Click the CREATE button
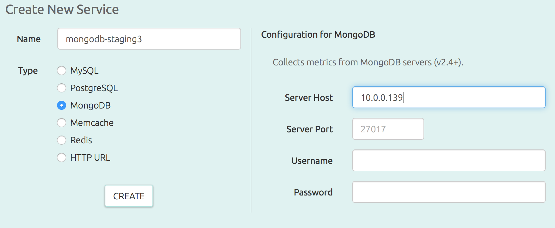The width and height of the screenshot is (555, 228). tap(129, 196)
